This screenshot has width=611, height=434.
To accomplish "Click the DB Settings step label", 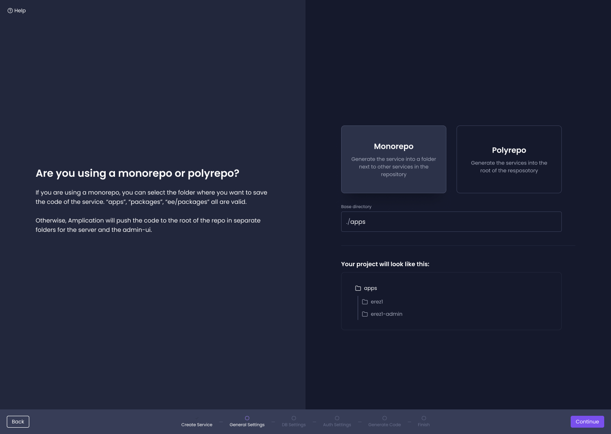I will pyautogui.click(x=294, y=425).
